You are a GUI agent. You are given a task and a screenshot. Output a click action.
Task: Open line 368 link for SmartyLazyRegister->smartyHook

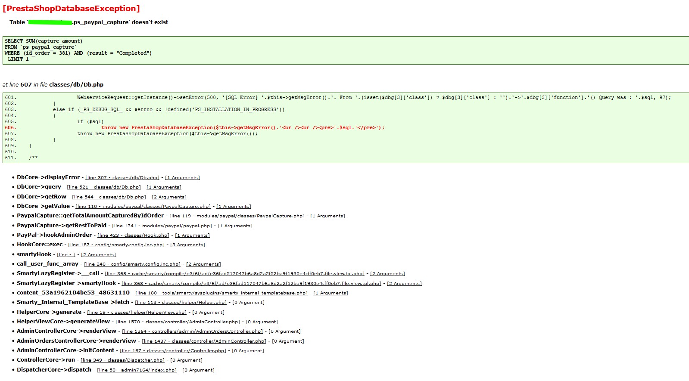coord(251,284)
